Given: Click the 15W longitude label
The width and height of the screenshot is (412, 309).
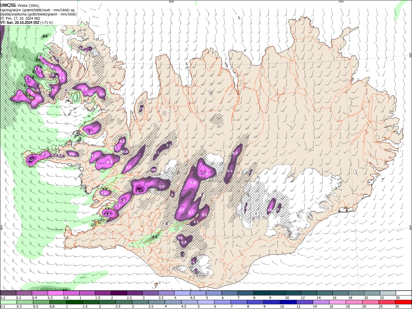Looking at the screenshot, I should [x=341, y=2].
